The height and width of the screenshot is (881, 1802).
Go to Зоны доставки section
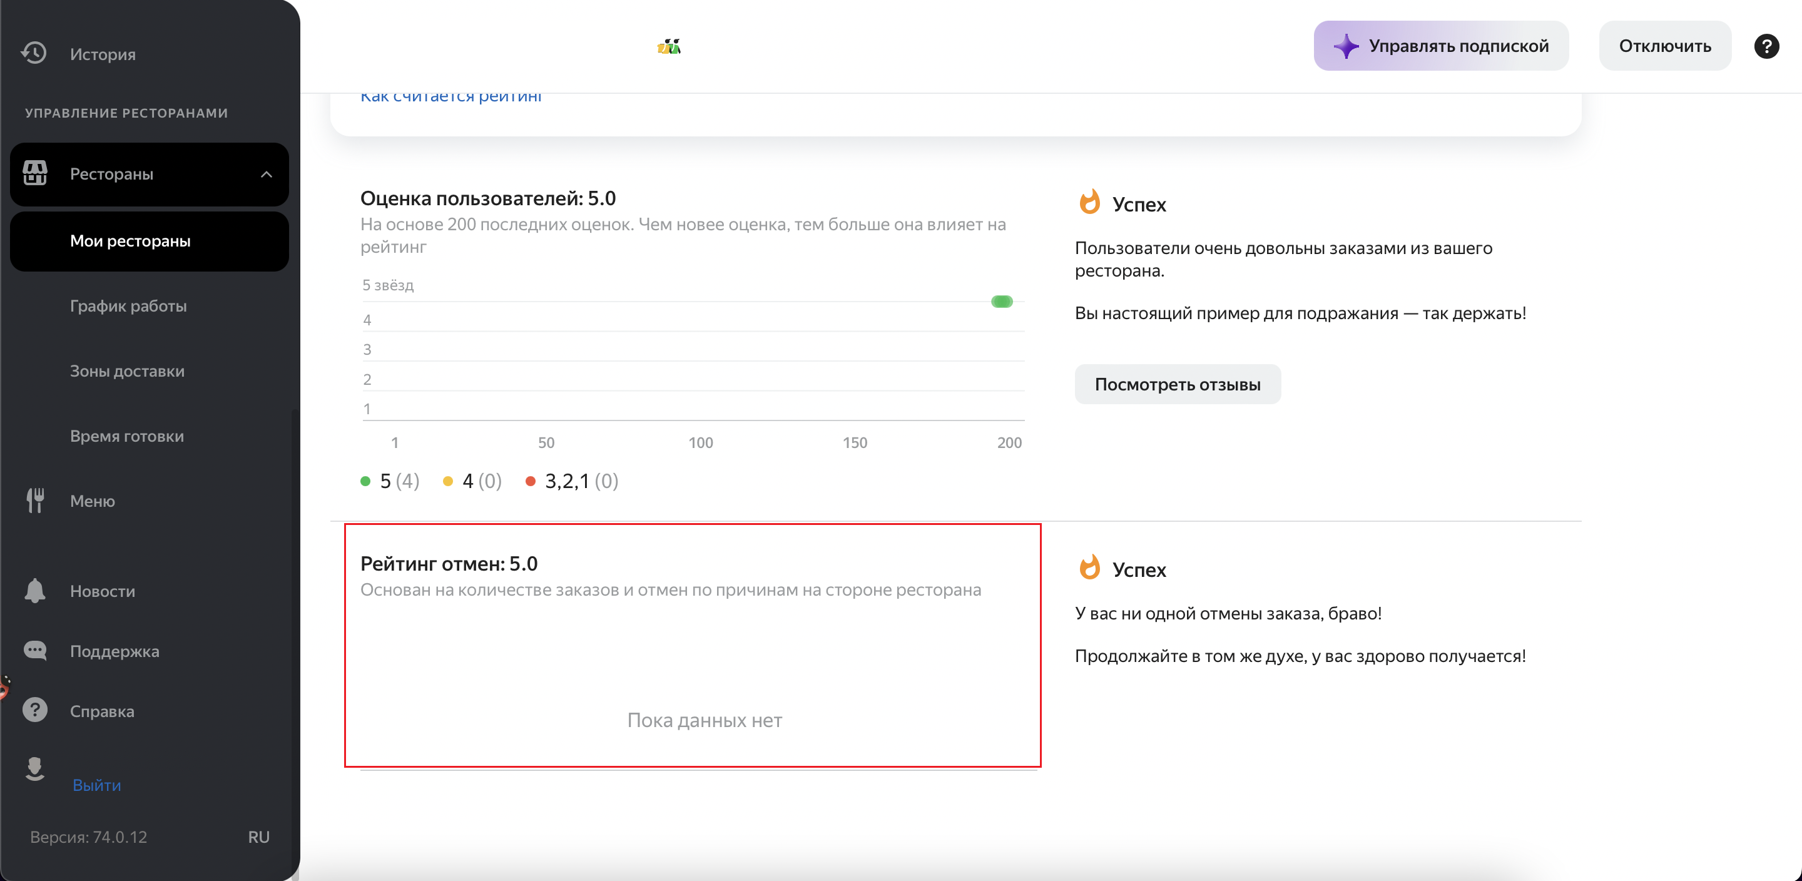[126, 371]
